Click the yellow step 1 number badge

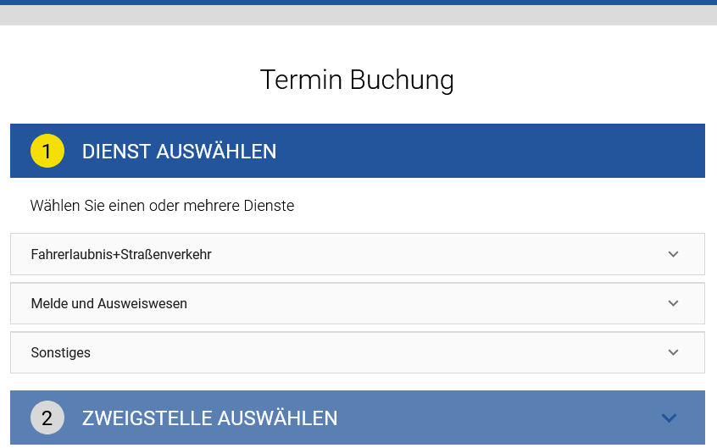coord(47,152)
